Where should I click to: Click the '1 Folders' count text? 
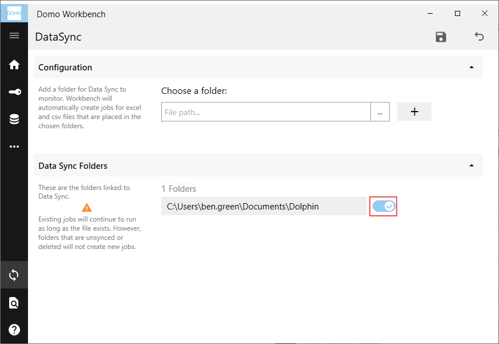coord(178,189)
